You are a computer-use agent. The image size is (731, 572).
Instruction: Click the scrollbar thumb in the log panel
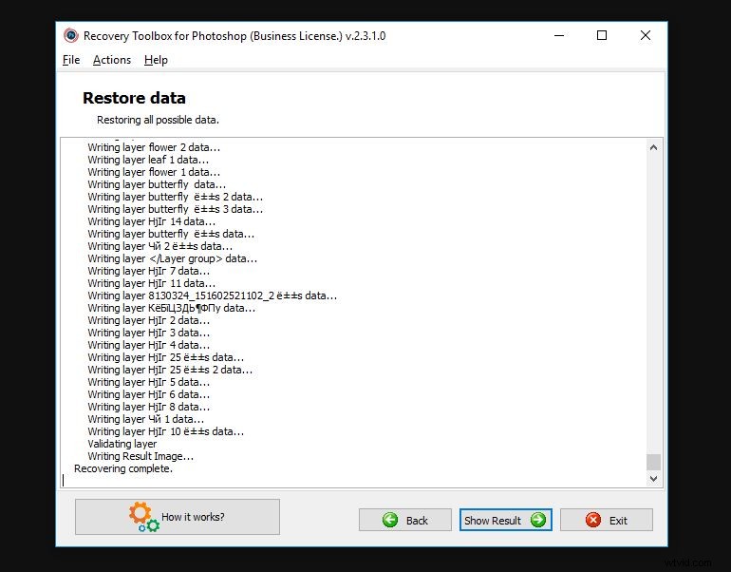click(x=653, y=462)
